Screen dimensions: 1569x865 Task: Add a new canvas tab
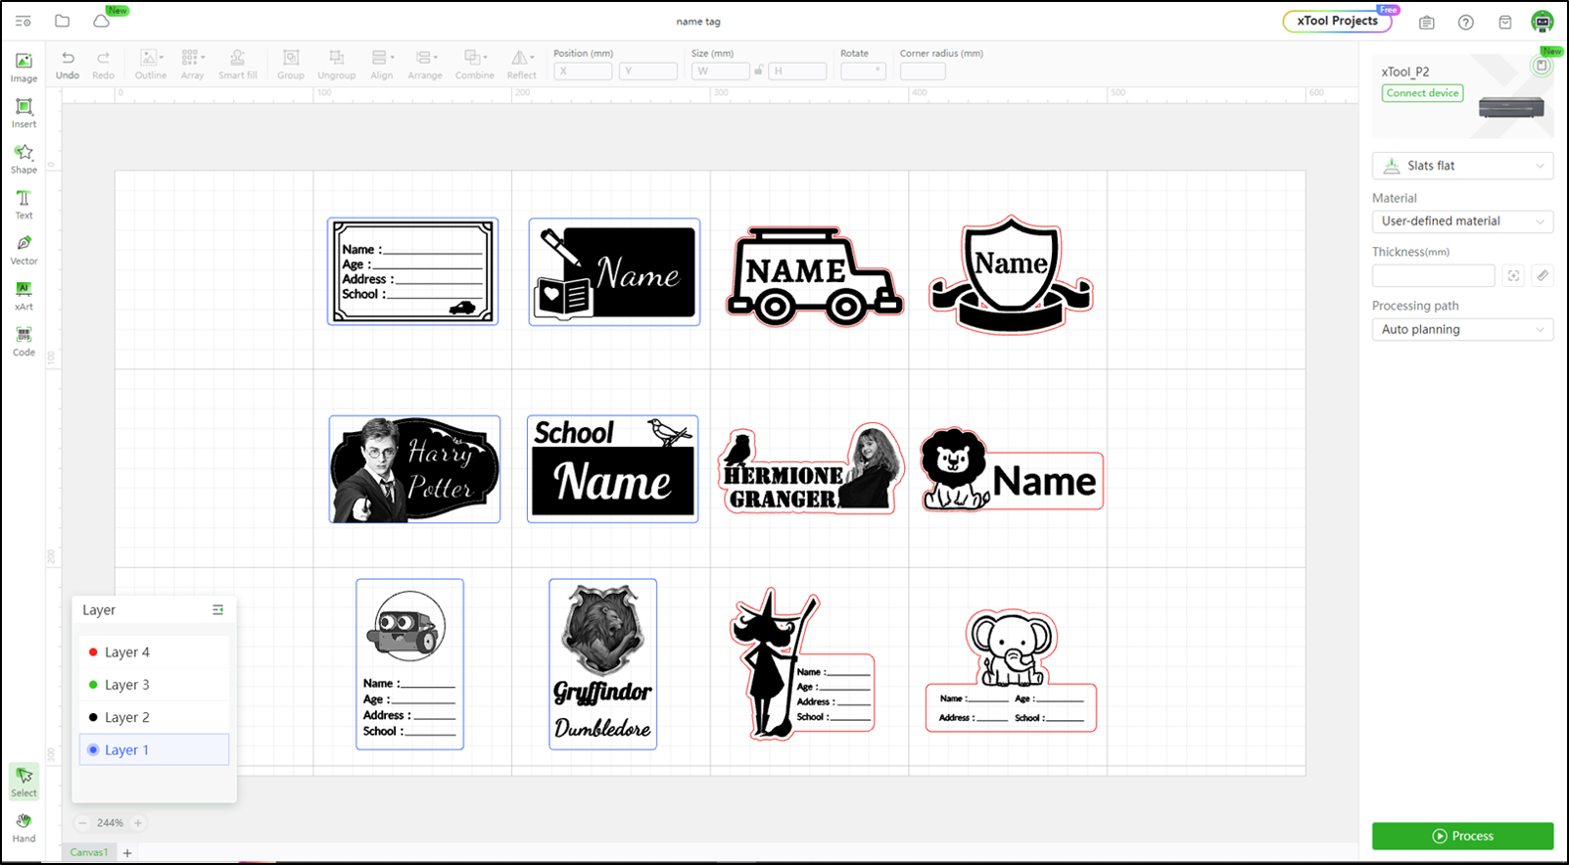coord(127,852)
